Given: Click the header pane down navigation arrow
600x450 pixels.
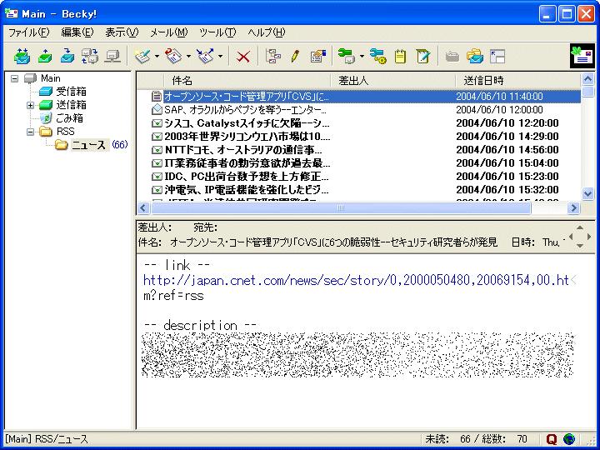Looking at the screenshot, I should [x=580, y=246].
